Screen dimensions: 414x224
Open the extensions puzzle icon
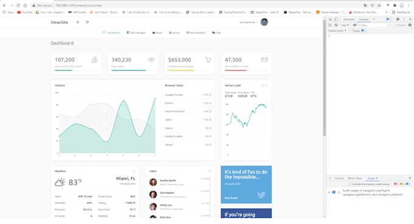395,5
